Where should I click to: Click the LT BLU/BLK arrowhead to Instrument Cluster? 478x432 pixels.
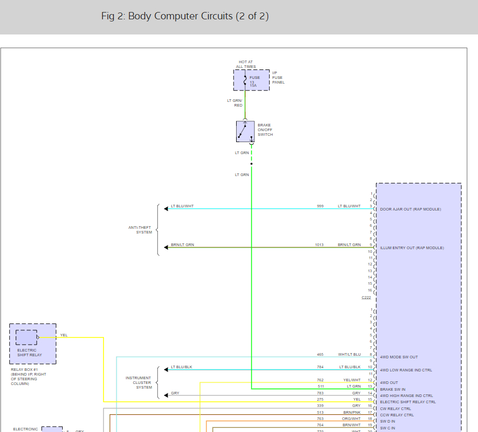[166, 369]
